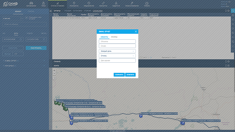
Task: Switch to the Объект tab in left panel
Action: click(x=18, y=11)
